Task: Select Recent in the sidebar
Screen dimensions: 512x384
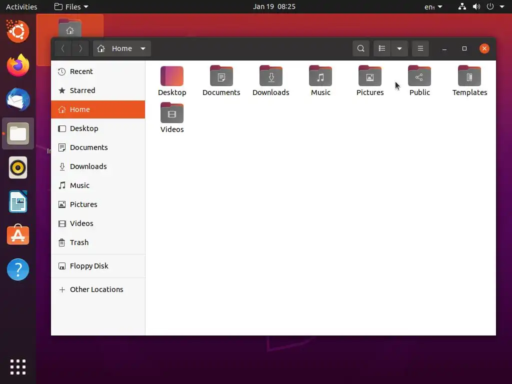Action: coord(98,71)
